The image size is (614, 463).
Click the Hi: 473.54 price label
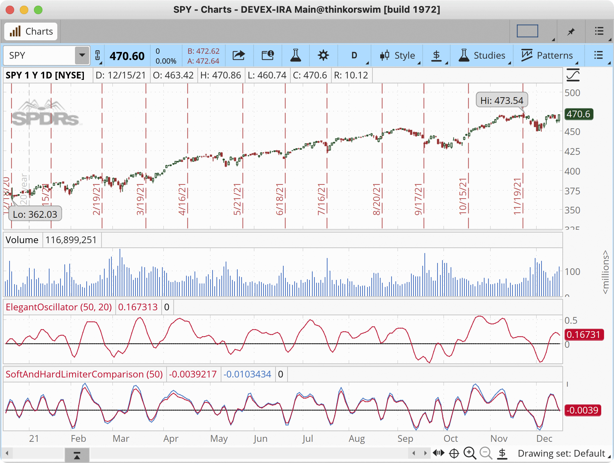[x=502, y=100]
